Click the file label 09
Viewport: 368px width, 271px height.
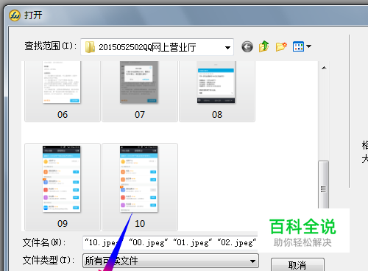coord(63,224)
